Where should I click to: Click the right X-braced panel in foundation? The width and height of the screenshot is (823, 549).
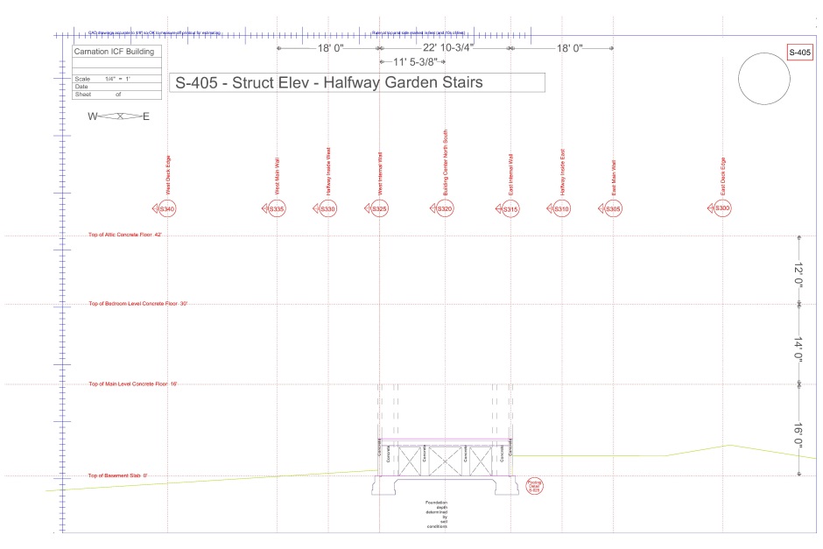(481, 461)
